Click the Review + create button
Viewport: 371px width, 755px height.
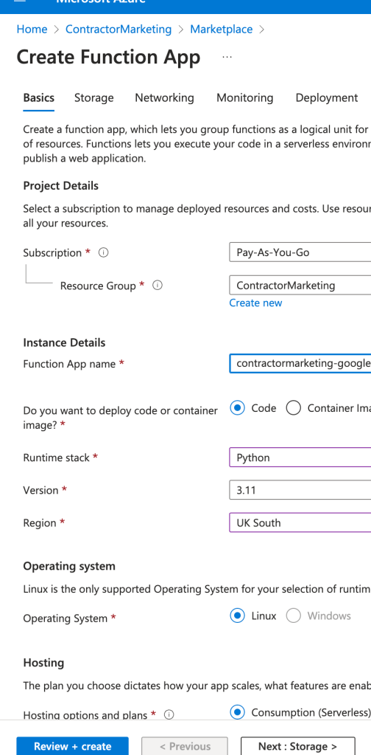(72, 746)
